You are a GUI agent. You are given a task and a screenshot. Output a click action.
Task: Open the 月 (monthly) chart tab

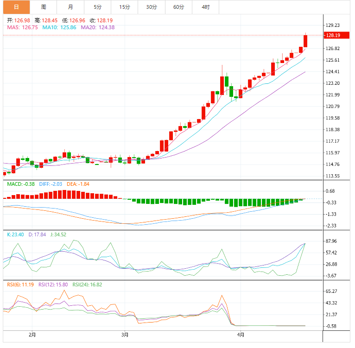point(70,7)
